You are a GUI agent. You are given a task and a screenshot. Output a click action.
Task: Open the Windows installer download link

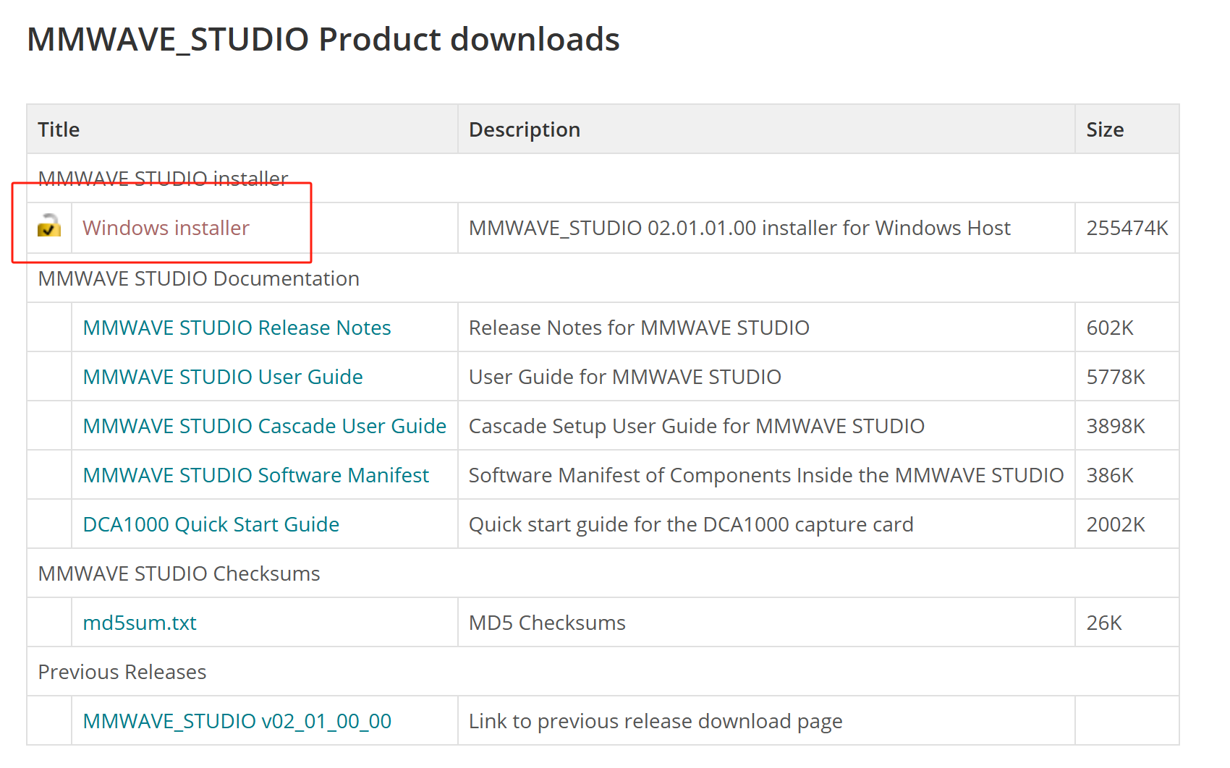pyautogui.click(x=166, y=228)
